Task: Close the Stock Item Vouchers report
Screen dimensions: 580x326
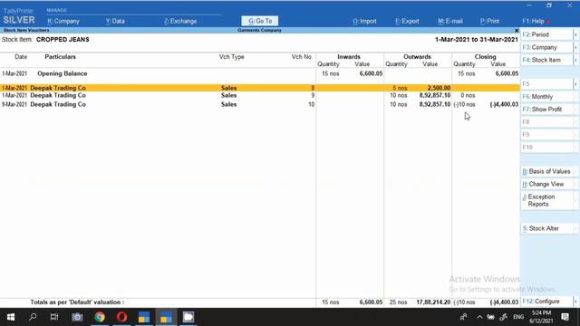Action: coord(517,30)
